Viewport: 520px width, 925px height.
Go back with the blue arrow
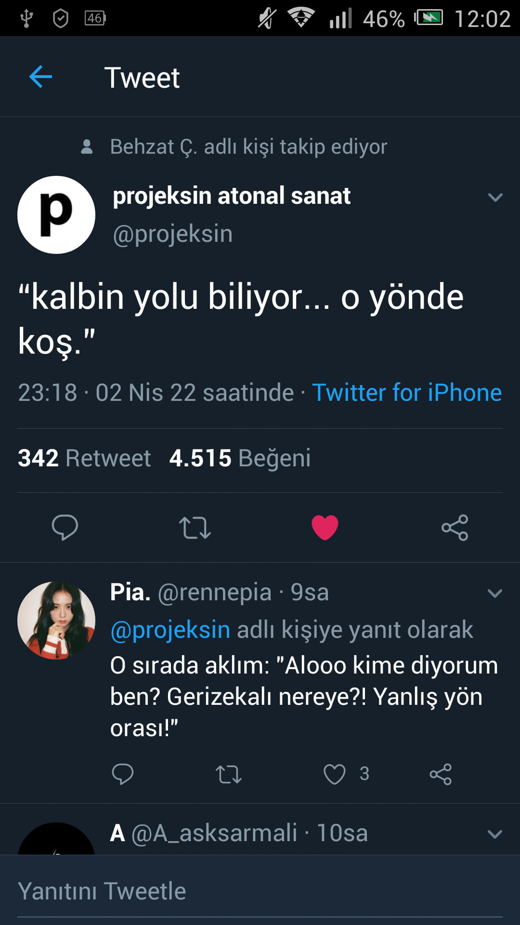pos(41,77)
